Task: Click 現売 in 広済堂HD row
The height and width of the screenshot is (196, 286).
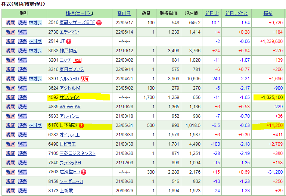Action: pyautogui.click(x=22, y=172)
